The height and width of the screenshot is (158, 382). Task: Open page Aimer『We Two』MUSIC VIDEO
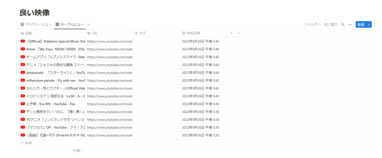56,49
